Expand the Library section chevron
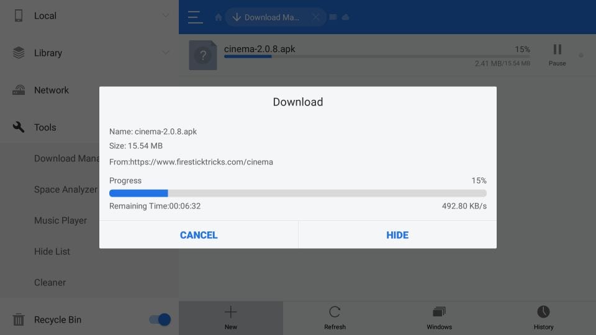Screen dimensions: 596x335 pyautogui.click(x=165, y=52)
